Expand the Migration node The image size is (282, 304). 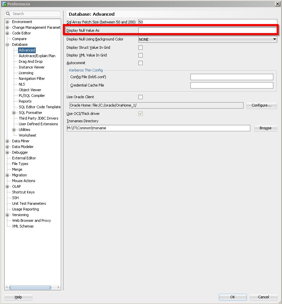[7, 175]
